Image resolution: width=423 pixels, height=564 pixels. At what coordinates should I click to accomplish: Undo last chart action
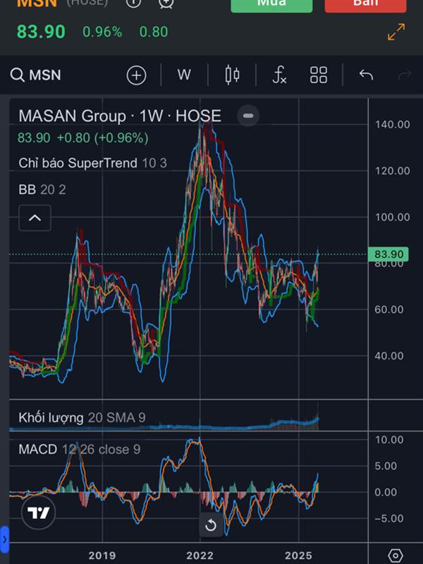(366, 75)
